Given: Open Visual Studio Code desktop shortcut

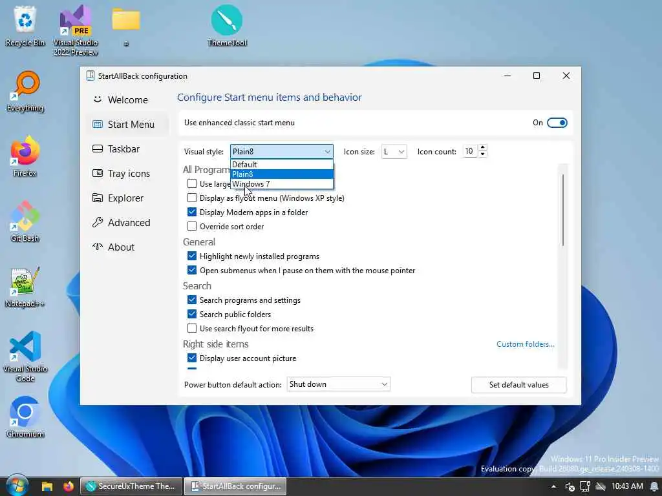Looking at the screenshot, I should coord(25,356).
